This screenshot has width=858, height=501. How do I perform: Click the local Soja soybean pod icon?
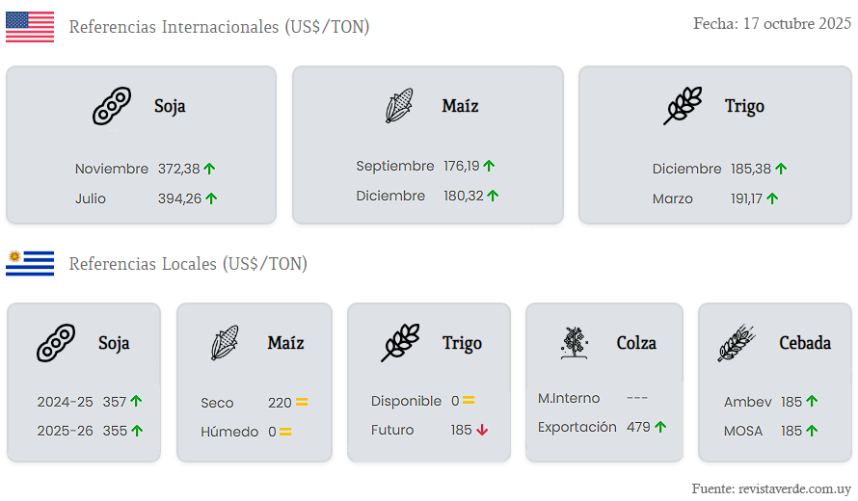pos(56,343)
